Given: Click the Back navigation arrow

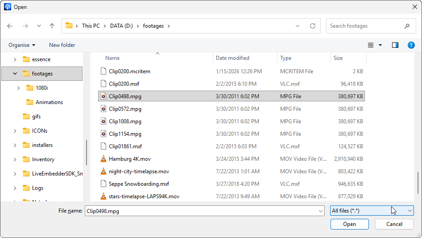Looking at the screenshot, I should pyautogui.click(x=10, y=26).
